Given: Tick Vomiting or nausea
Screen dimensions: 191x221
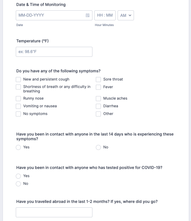Looking at the screenshot, I should [x=18, y=106].
